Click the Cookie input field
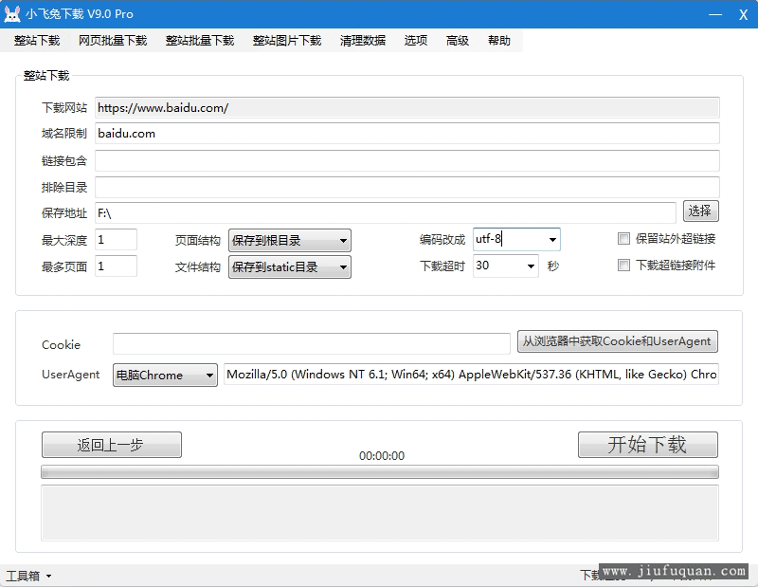 [x=312, y=343]
